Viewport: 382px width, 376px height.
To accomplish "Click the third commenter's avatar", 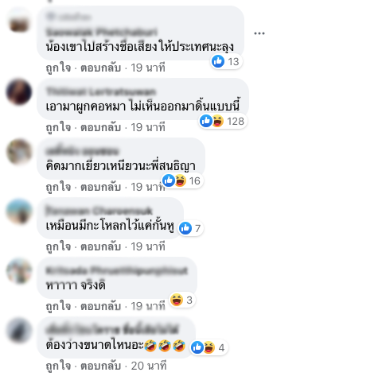I will 19,152.
